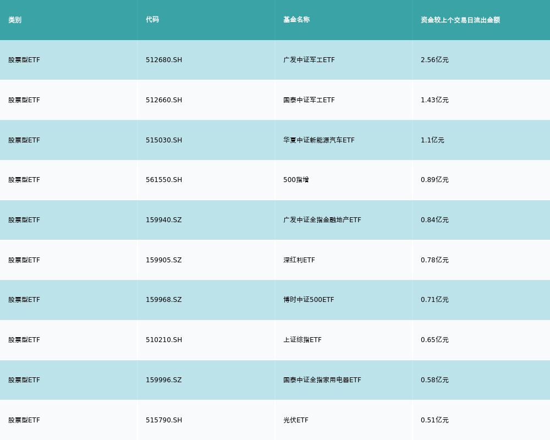Select code 510210.SH
This screenshot has width=550, height=440.
164,340
